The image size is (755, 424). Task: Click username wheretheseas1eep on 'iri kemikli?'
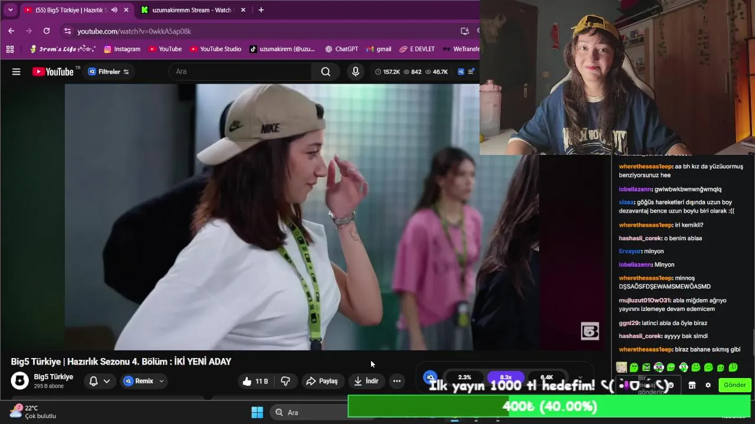pos(646,225)
